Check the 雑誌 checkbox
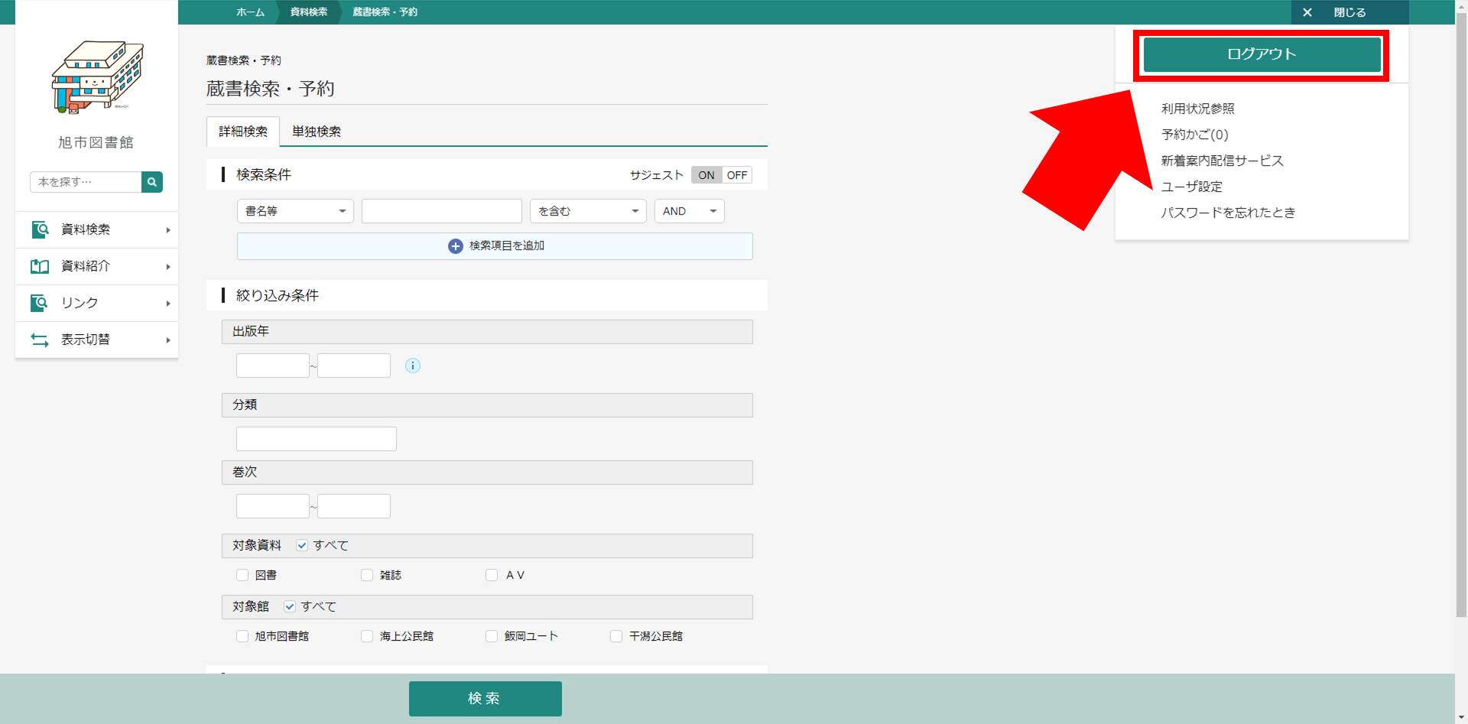Screen dimensions: 1468x724 coord(367,575)
